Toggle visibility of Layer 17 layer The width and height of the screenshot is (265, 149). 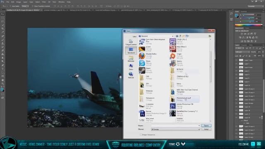[236, 114]
